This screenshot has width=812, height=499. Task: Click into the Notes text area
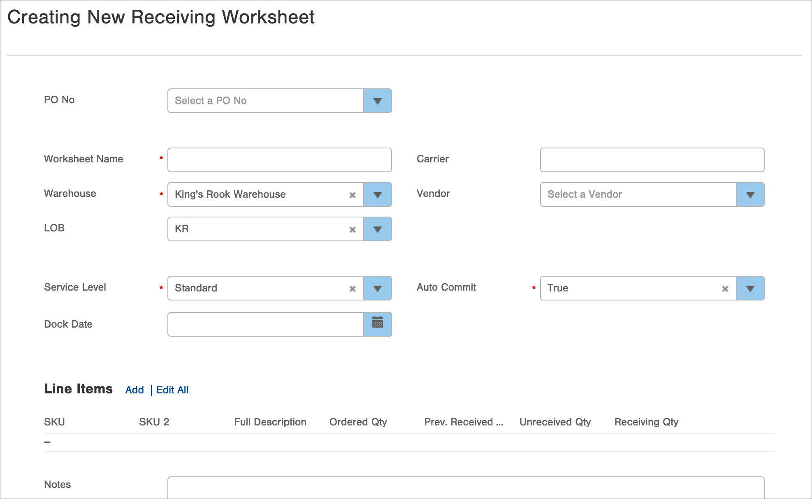click(x=466, y=488)
